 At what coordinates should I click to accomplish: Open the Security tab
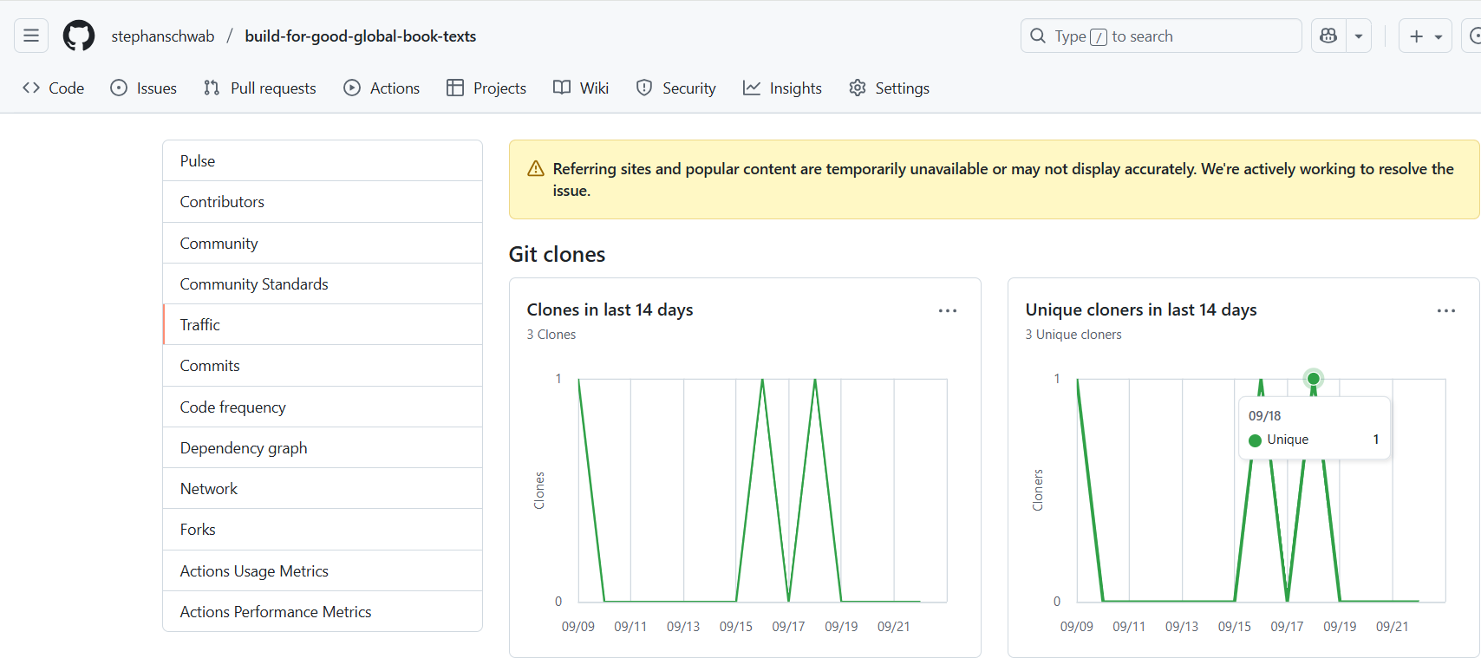(x=676, y=88)
